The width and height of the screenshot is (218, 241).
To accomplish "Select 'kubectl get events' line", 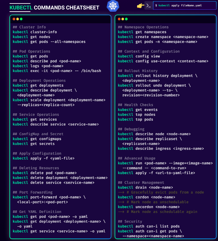I will 138,110.
